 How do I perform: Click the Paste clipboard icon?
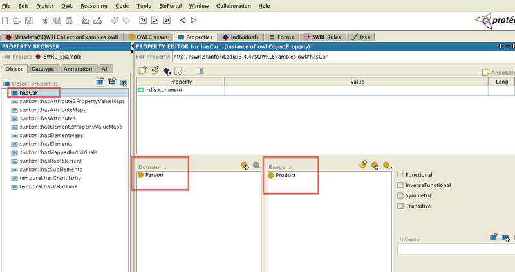(70, 21)
